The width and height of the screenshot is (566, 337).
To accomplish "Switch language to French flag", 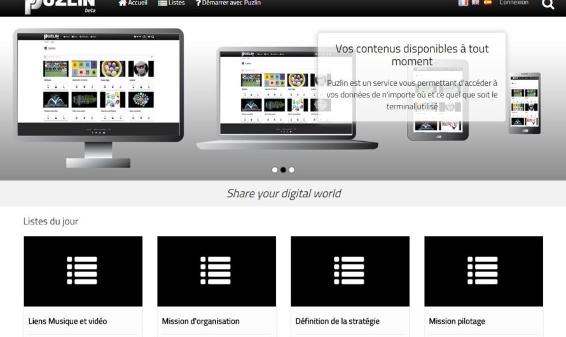I will tap(463, 2).
